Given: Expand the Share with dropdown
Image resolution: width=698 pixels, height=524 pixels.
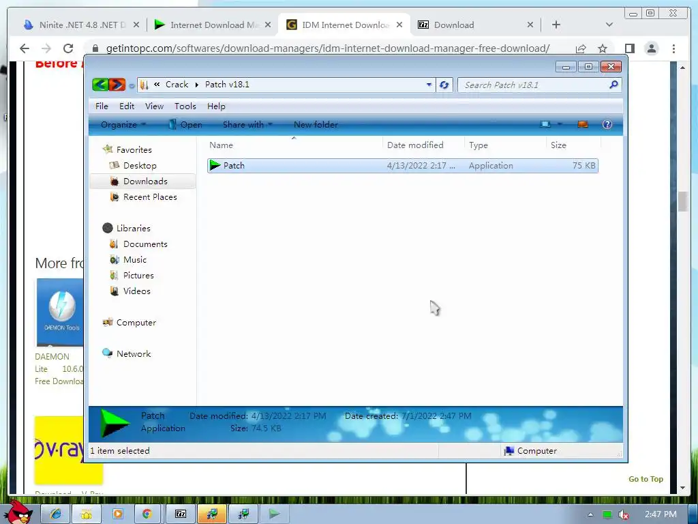Looking at the screenshot, I should (x=247, y=125).
